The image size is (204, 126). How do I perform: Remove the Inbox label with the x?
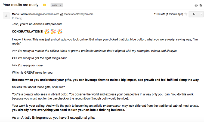tap(61, 5)
